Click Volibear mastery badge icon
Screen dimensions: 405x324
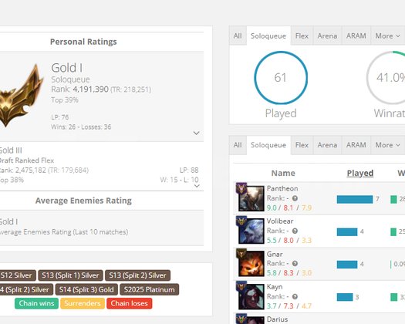[241, 221]
